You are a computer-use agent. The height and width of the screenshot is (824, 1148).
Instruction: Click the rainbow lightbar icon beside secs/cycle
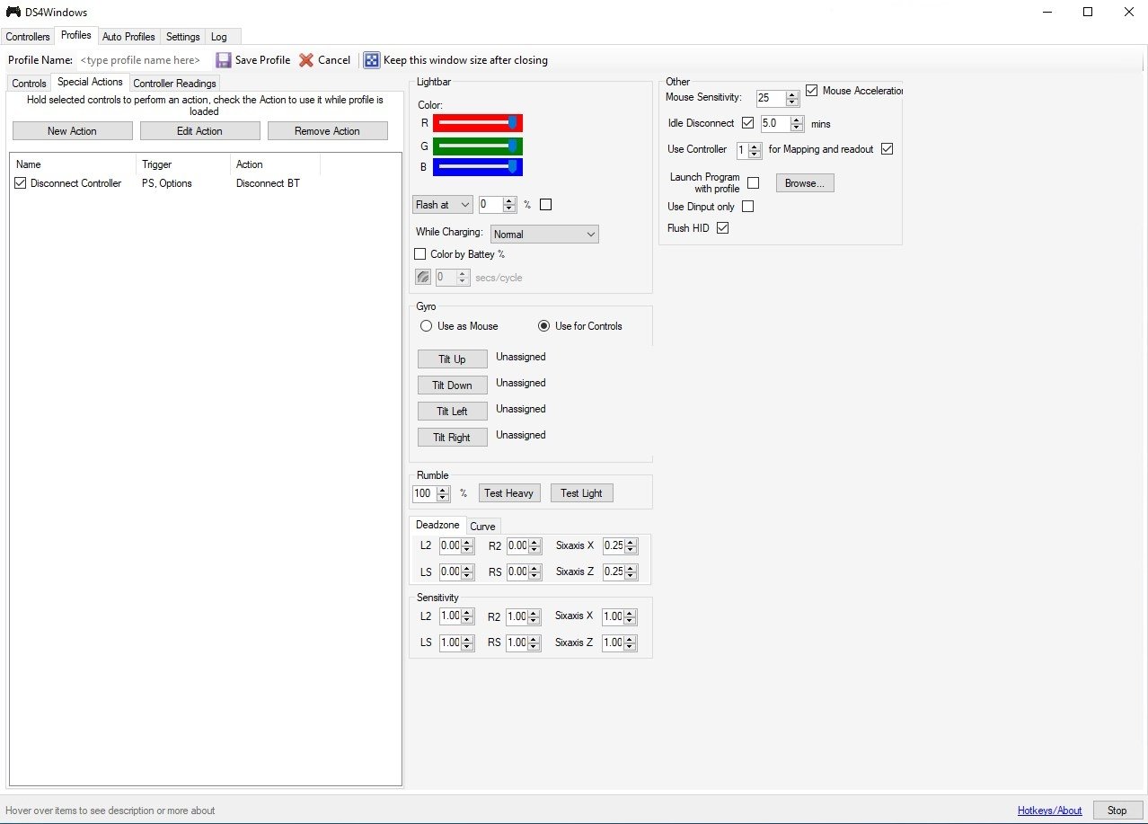click(423, 278)
